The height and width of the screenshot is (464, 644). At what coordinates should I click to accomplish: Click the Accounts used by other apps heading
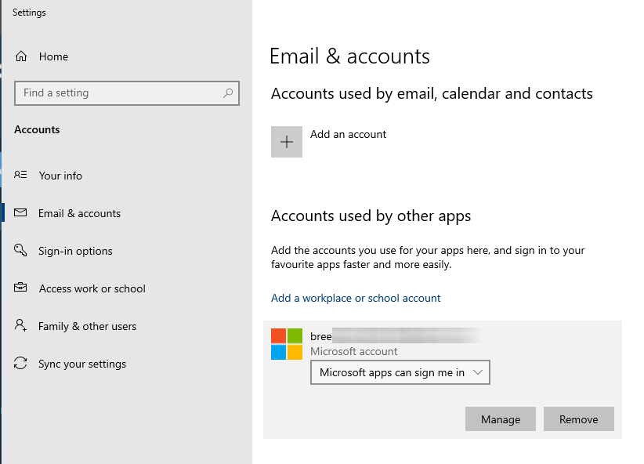pyautogui.click(x=371, y=216)
